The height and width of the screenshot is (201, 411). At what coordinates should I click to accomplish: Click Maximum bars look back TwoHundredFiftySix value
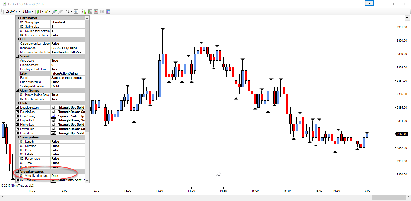(68, 52)
